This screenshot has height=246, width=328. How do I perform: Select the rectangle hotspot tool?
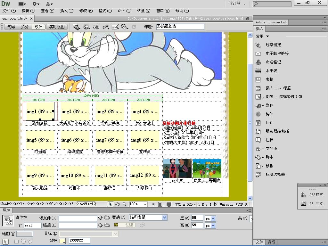click(16, 242)
